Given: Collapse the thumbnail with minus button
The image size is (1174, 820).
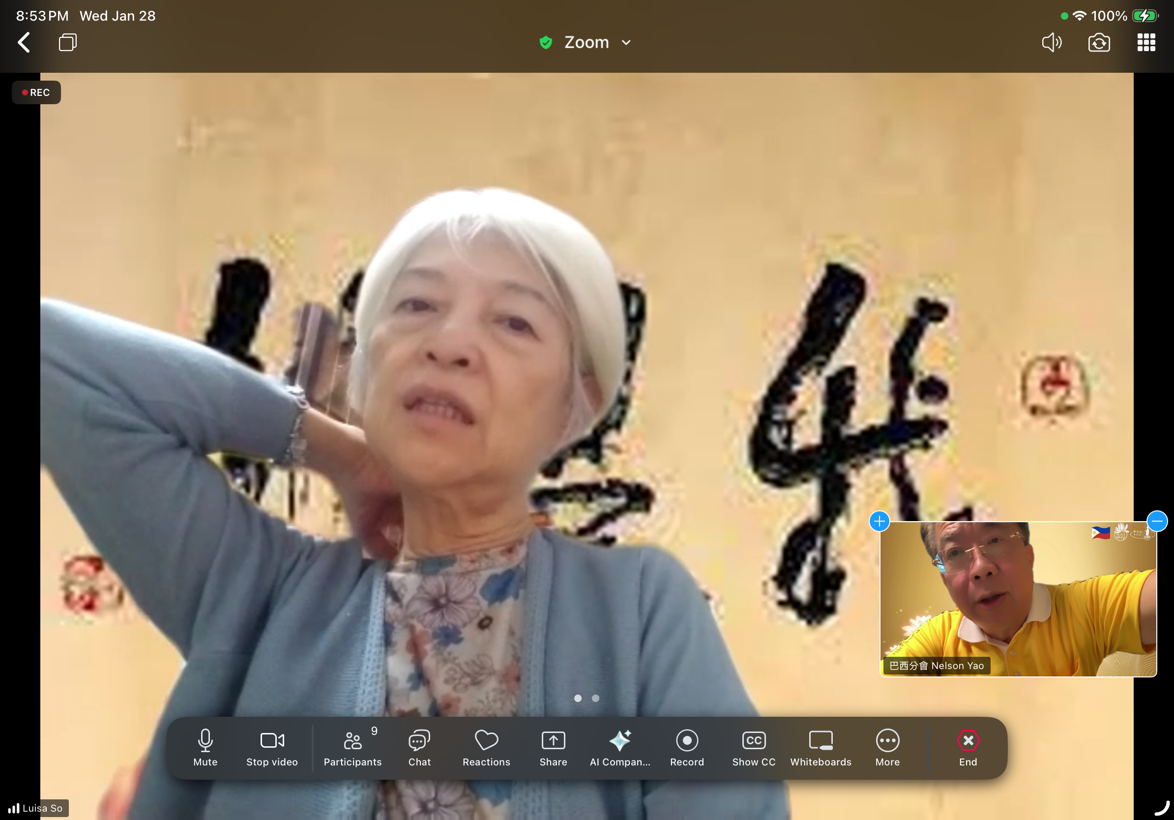Looking at the screenshot, I should pos(1157,522).
